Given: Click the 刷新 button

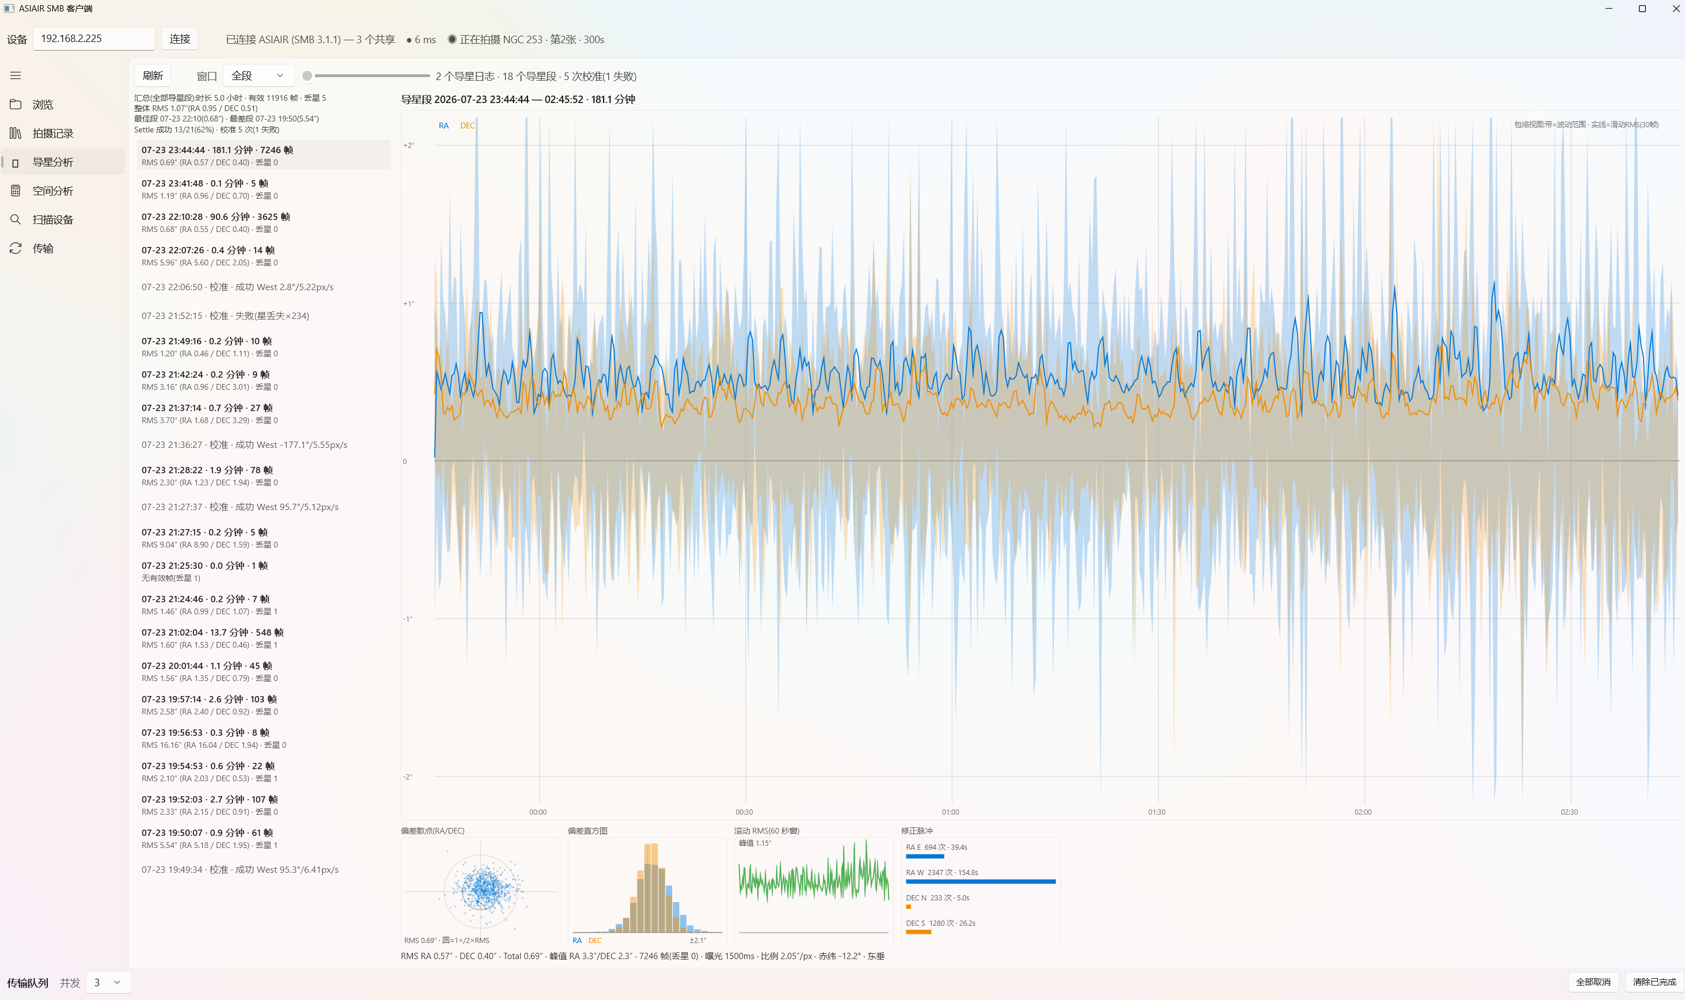Looking at the screenshot, I should pyautogui.click(x=153, y=75).
